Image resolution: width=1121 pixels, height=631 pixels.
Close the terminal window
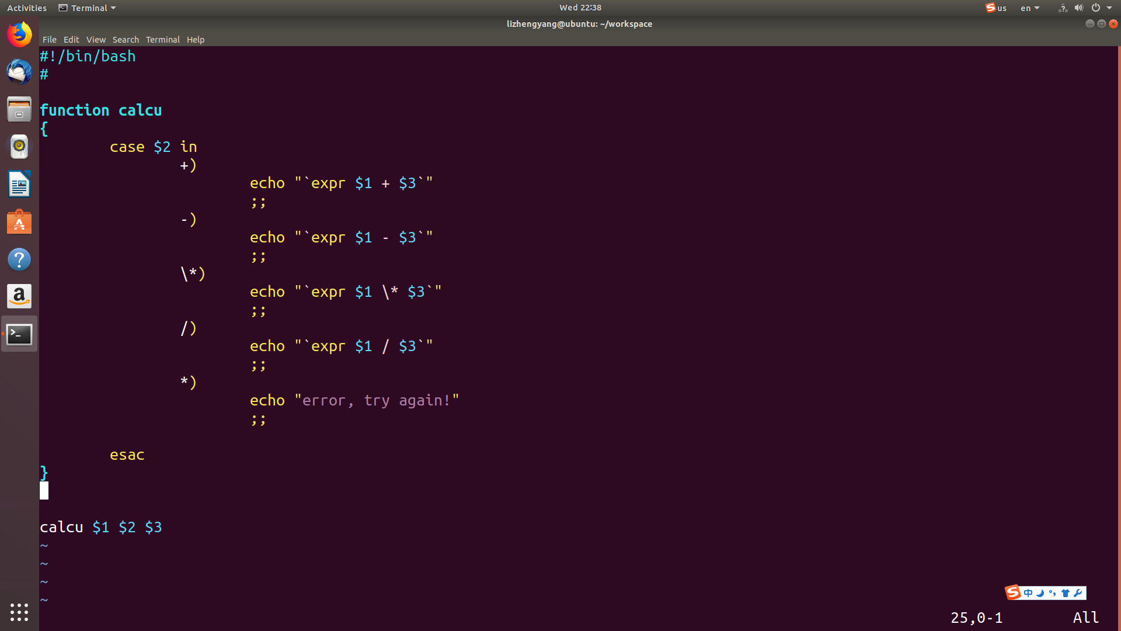click(x=1113, y=24)
